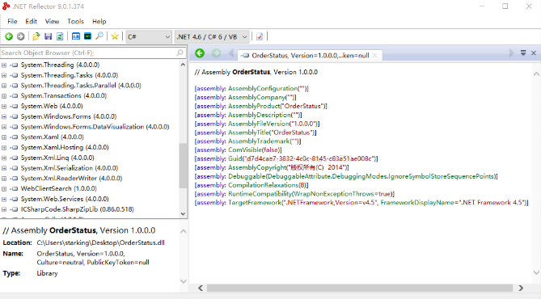The width and height of the screenshot is (541, 299).
Task: Click the green back arrow in code pane
Action: [x=200, y=53]
